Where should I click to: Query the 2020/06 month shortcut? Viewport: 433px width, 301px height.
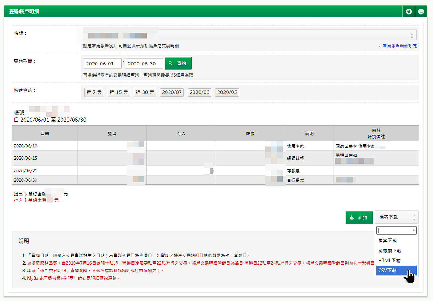(x=200, y=92)
